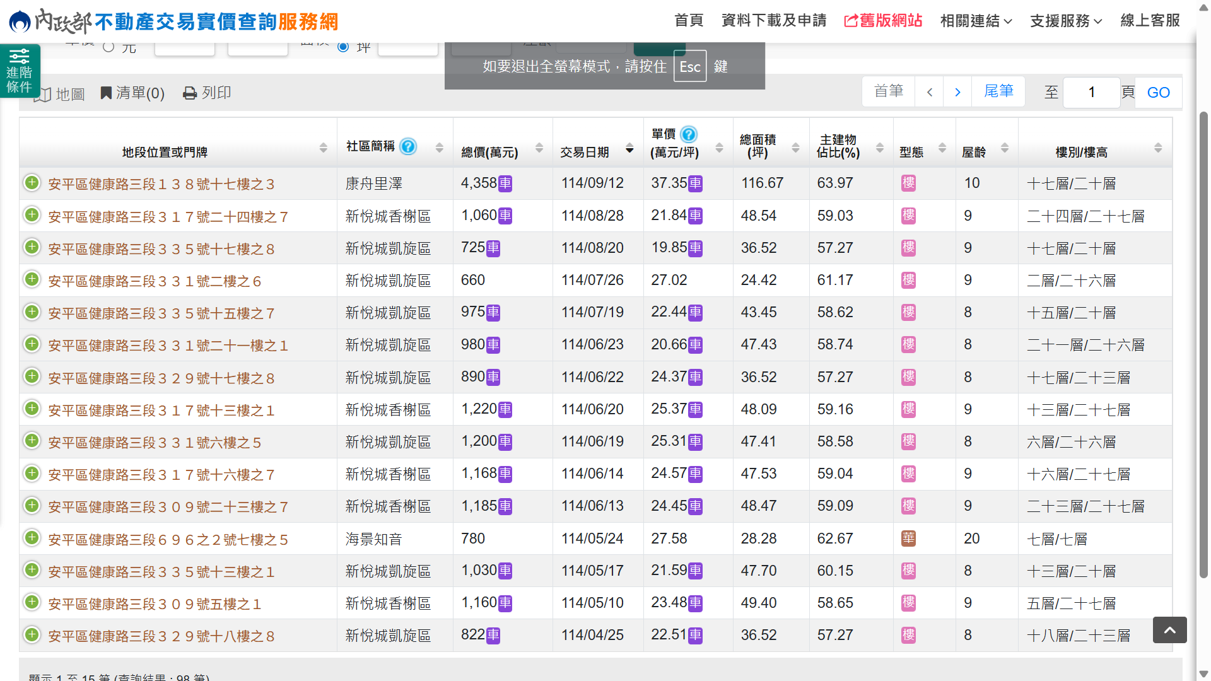Open the 清單(0) bookmark list
The width and height of the screenshot is (1211, 681).
pyautogui.click(x=132, y=93)
